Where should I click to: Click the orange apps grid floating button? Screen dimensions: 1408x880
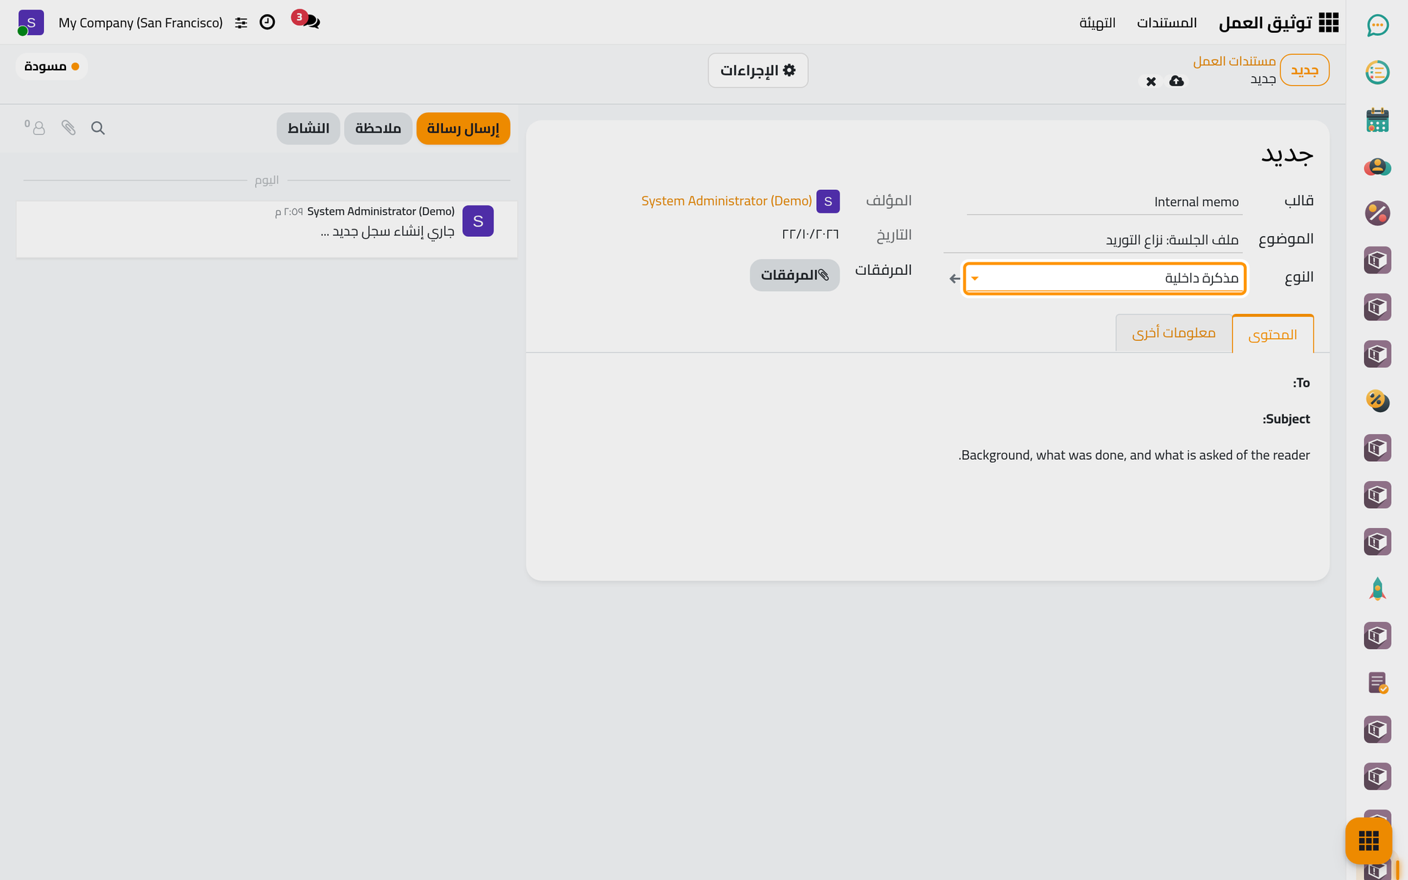[x=1368, y=840]
